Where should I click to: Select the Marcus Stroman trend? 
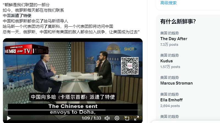pos(176,83)
